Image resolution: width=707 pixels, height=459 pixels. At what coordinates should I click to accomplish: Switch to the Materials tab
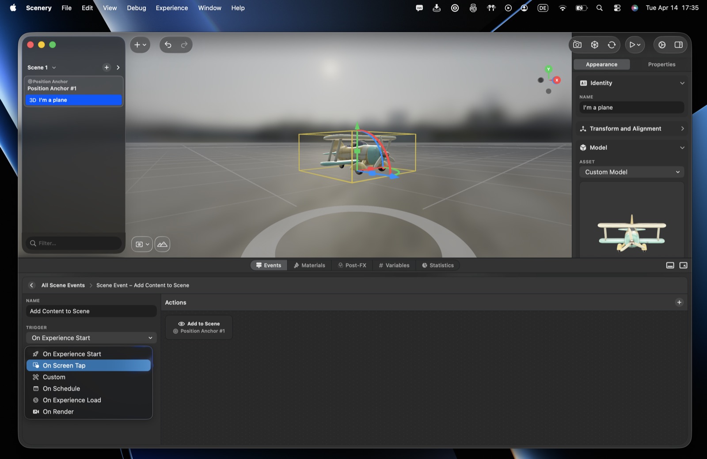(x=309, y=265)
